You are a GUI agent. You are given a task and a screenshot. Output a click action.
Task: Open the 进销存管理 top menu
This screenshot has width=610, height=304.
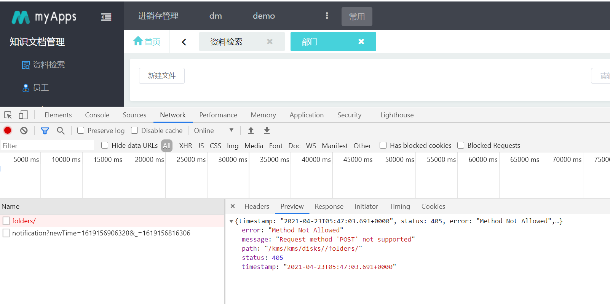click(158, 16)
